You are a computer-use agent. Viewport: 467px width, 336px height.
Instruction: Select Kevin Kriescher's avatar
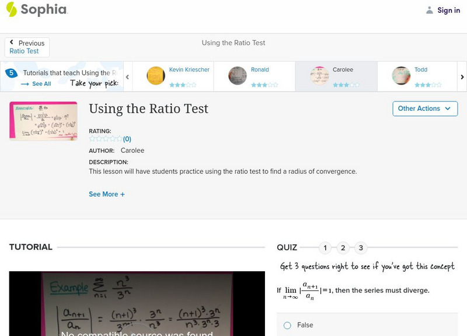pos(155,76)
